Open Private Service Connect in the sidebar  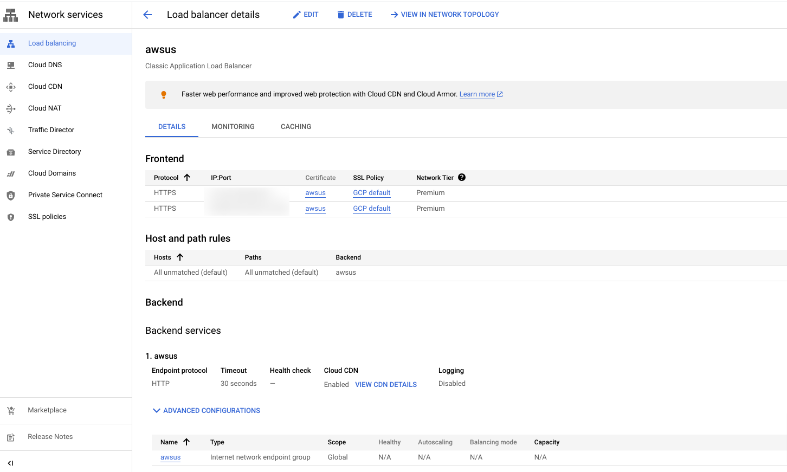pyautogui.click(x=66, y=195)
